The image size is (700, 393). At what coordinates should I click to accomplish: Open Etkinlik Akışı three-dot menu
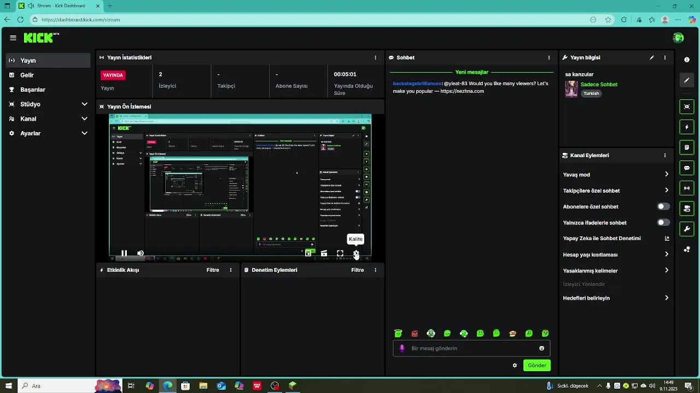tap(231, 270)
